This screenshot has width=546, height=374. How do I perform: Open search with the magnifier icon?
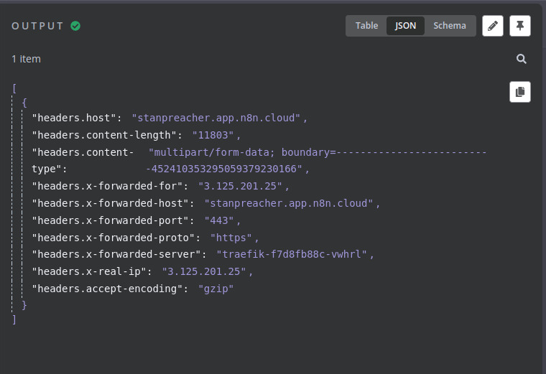point(521,59)
